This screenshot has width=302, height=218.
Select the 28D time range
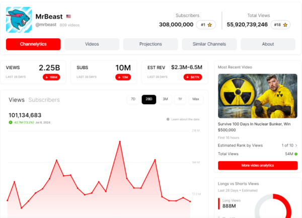pos(149,99)
